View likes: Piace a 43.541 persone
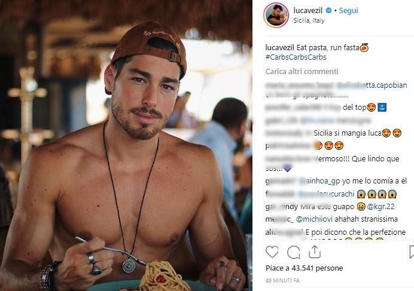 (x=304, y=268)
